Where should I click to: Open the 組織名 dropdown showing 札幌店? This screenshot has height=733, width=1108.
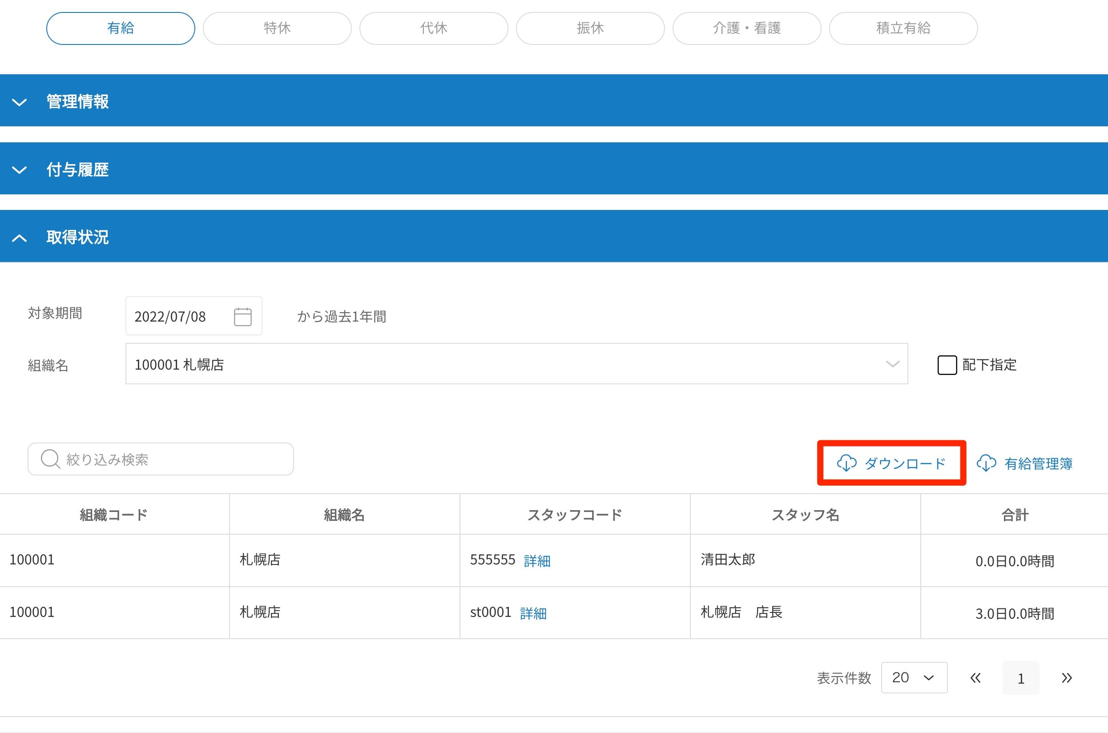(x=516, y=364)
